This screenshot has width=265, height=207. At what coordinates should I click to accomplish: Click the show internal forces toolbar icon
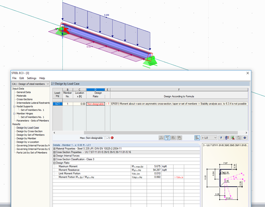click(x=161, y=138)
